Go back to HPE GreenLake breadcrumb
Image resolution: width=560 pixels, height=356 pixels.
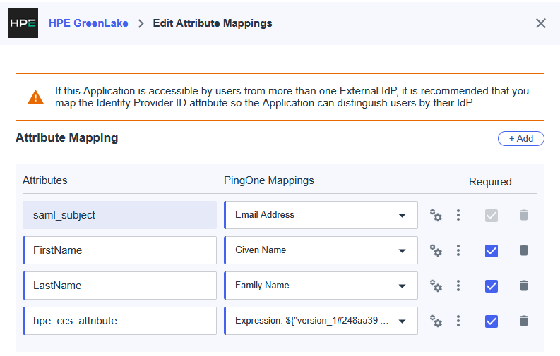coord(88,23)
